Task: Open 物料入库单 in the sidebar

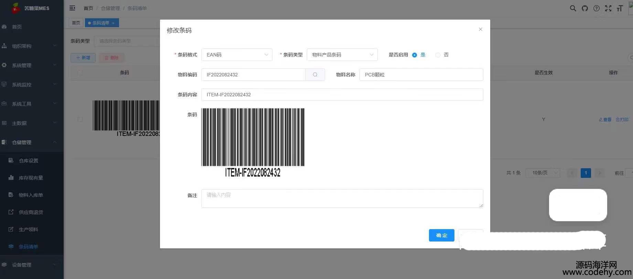Action: point(31,195)
